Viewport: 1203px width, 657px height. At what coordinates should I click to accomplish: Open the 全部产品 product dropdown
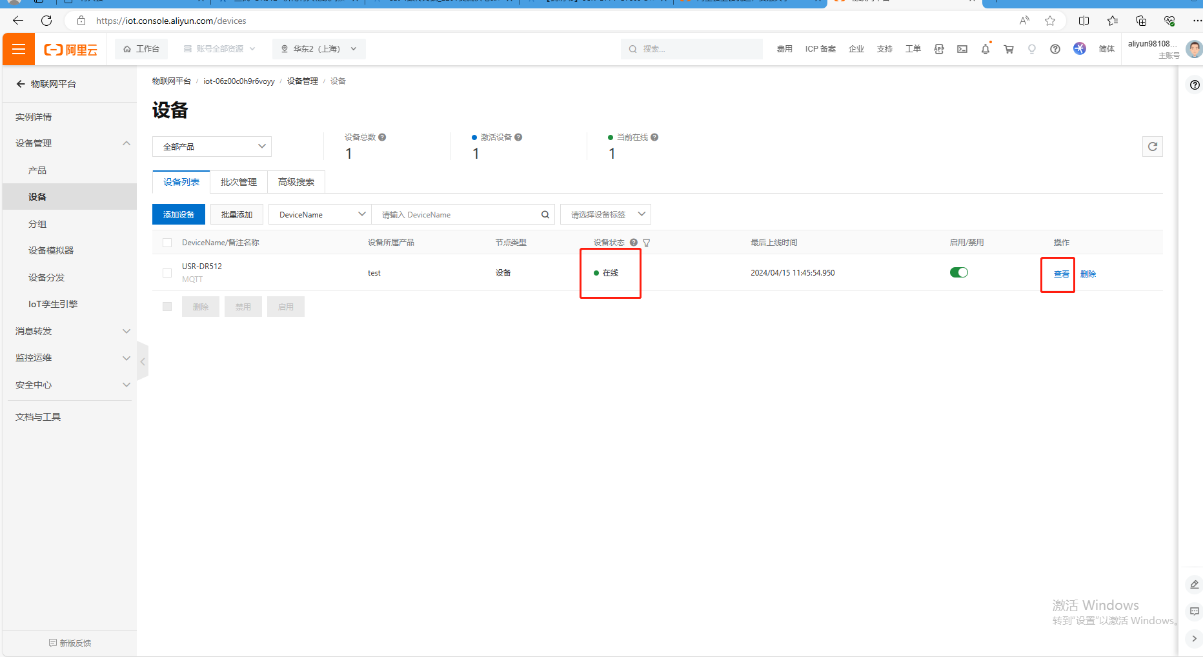(212, 147)
